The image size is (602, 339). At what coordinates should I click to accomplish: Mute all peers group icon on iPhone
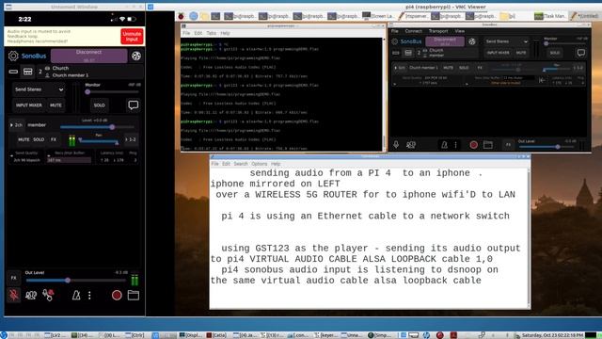click(31, 295)
